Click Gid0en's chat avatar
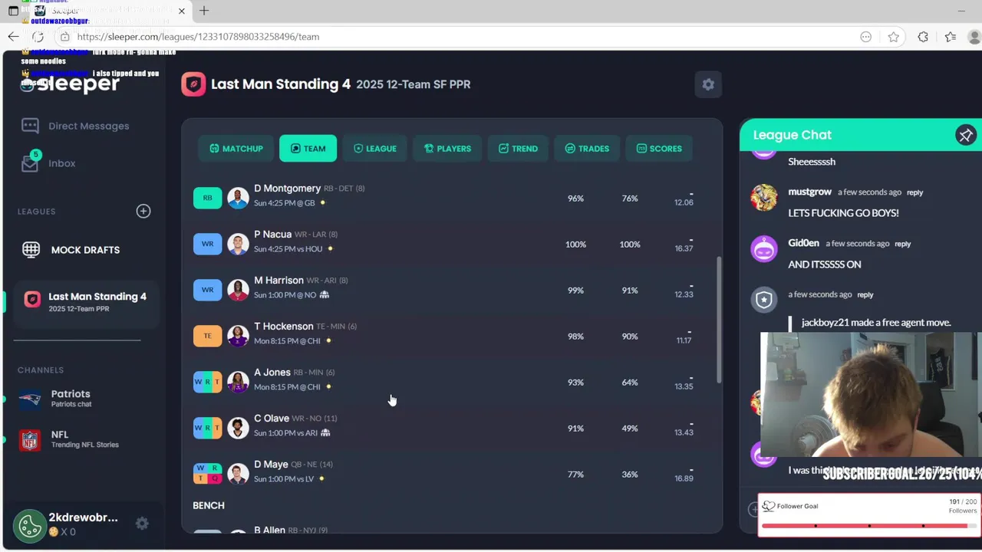This screenshot has height=552, width=982. (763, 249)
